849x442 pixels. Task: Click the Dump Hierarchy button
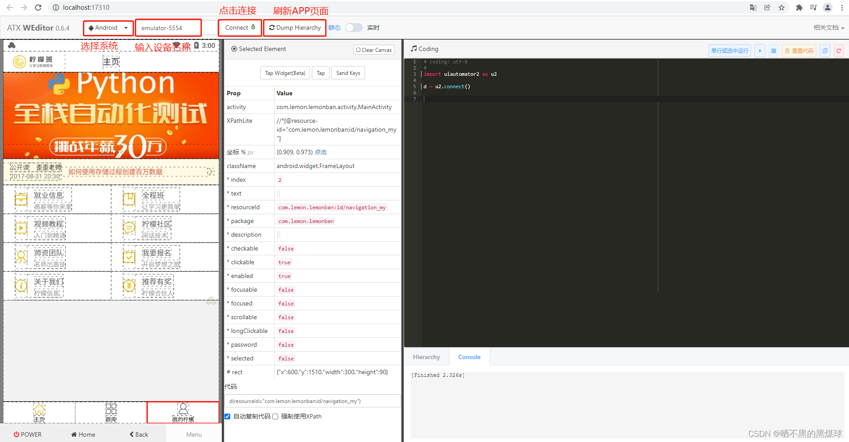pos(295,27)
